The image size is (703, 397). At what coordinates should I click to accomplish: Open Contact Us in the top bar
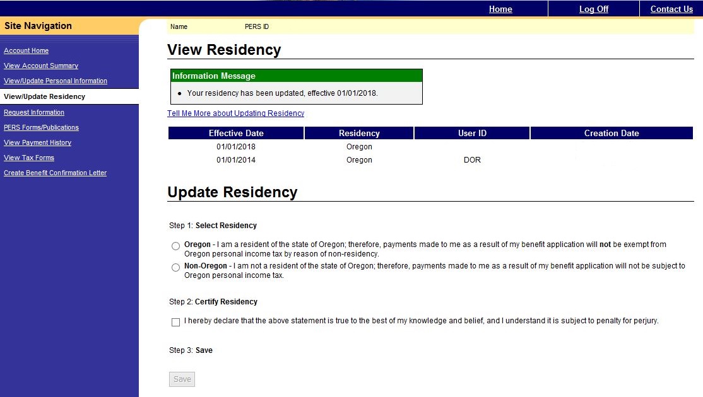pos(671,9)
